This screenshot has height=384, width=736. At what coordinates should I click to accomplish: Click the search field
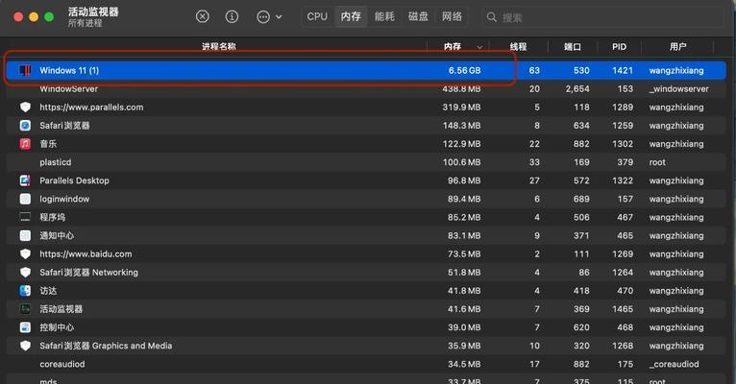tap(602, 17)
